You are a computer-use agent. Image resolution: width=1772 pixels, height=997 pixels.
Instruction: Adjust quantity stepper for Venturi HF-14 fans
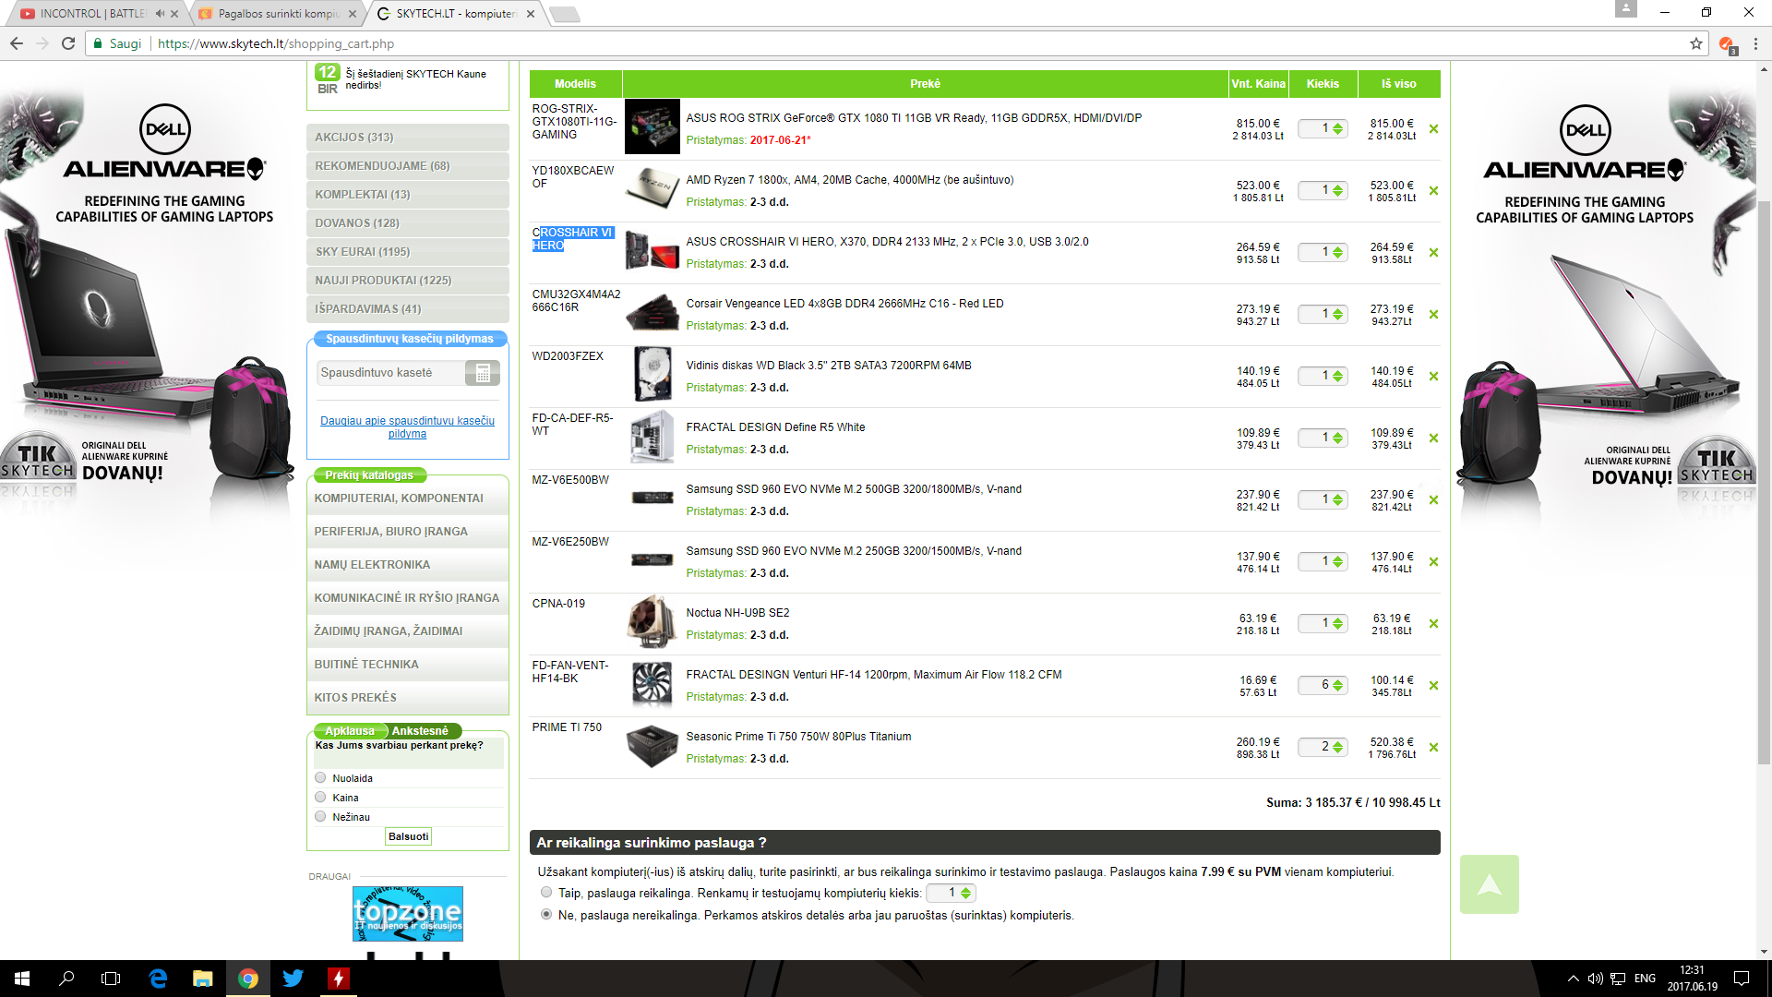(x=1337, y=686)
